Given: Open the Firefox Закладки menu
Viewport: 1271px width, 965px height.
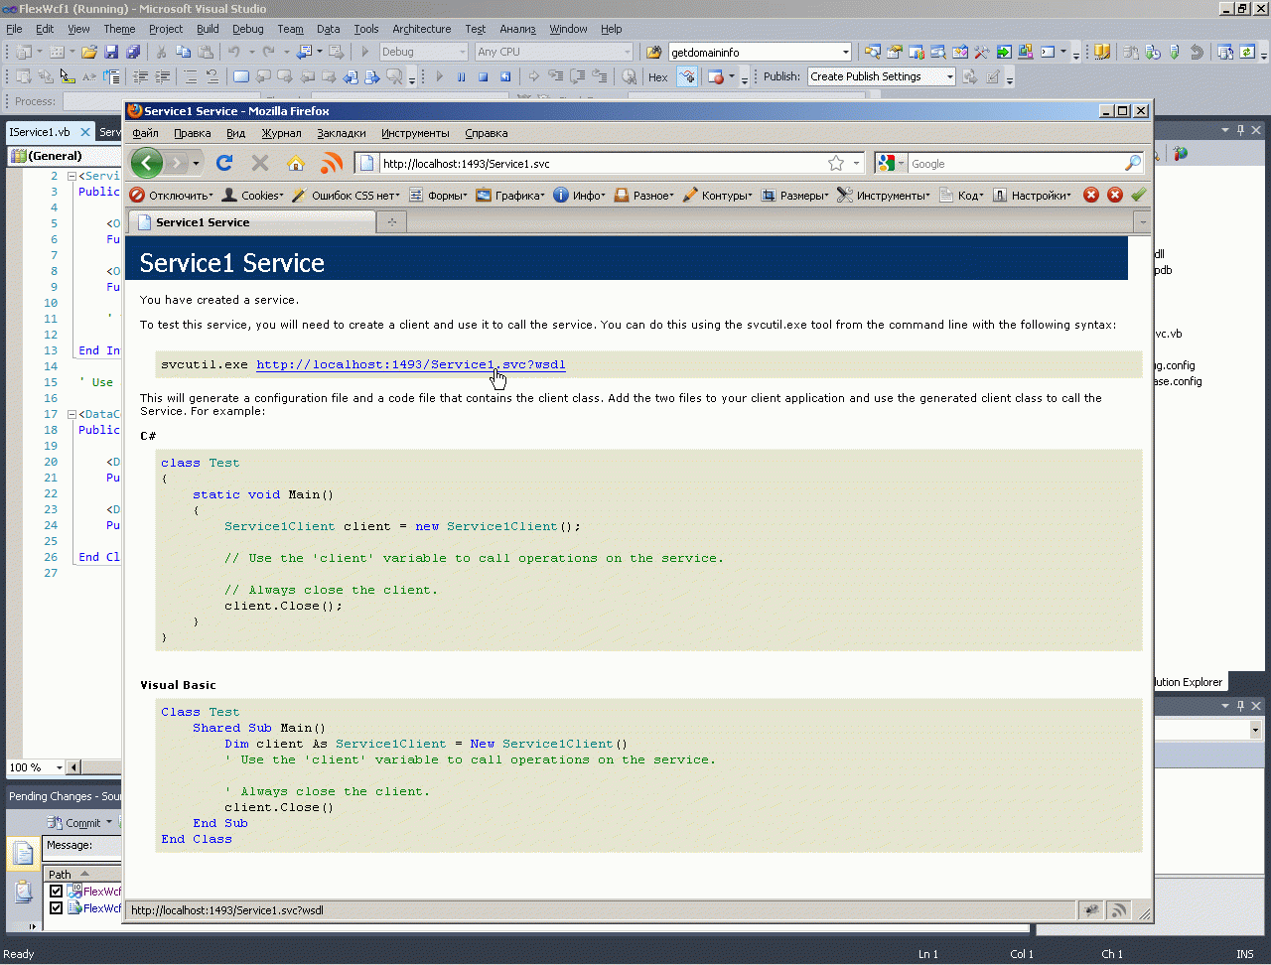Looking at the screenshot, I should 342,133.
